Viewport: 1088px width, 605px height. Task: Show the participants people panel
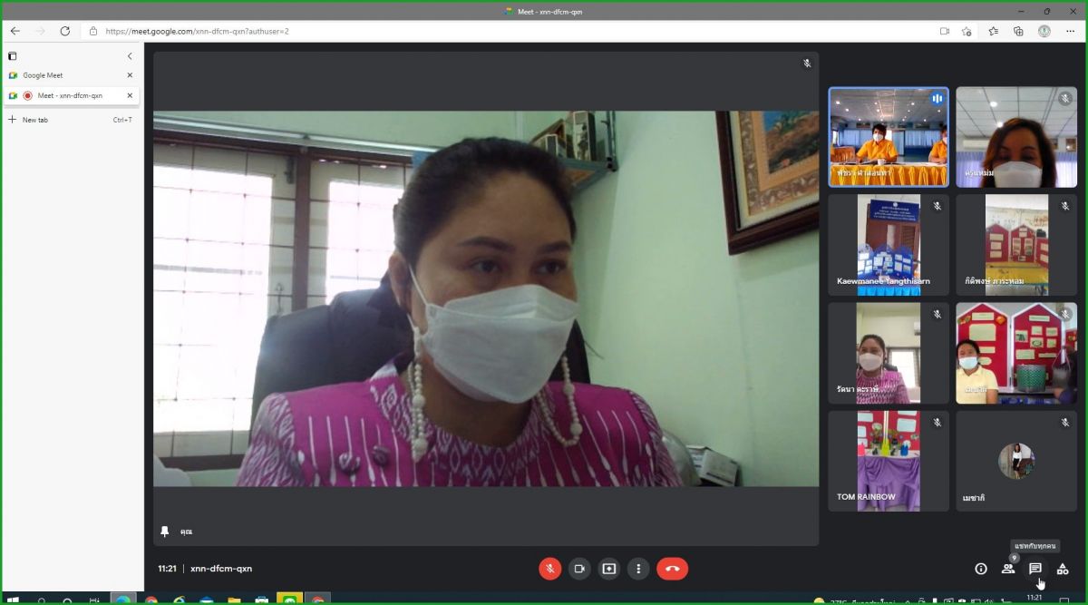1007,569
